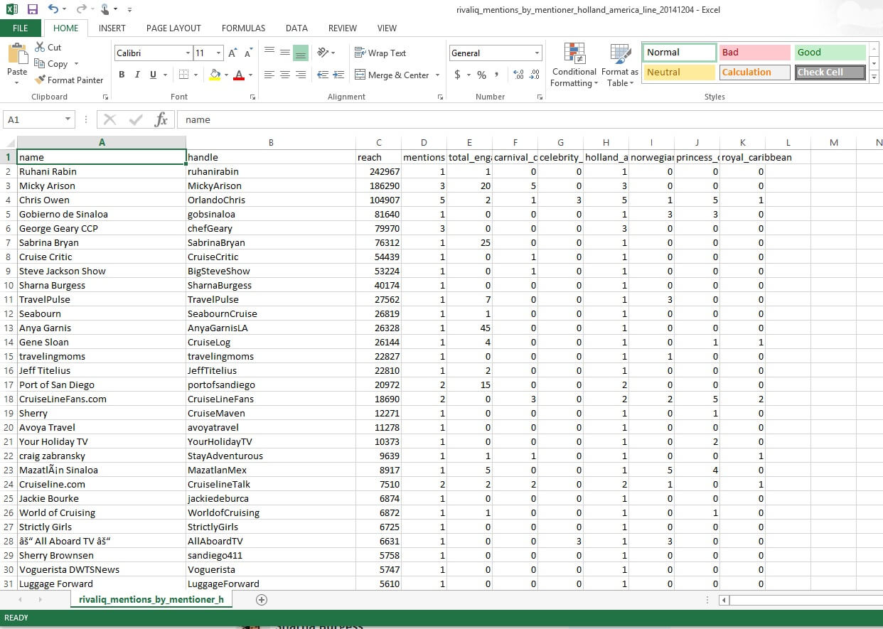This screenshot has width=883, height=629.
Task: Toggle Italic formatting
Action: (138, 75)
